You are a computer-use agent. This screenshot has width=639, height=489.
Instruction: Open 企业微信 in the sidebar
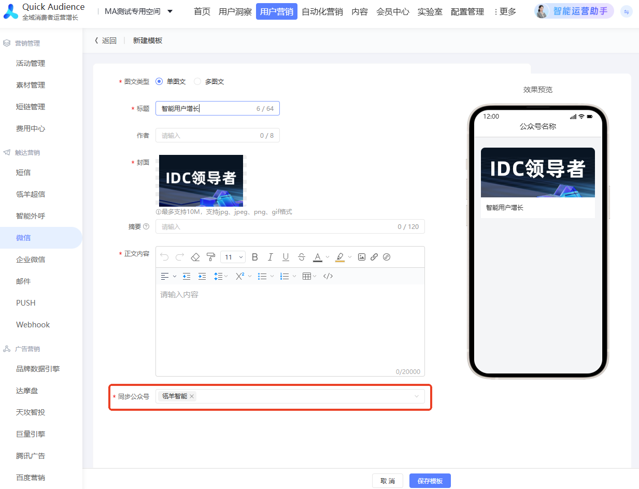31,260
